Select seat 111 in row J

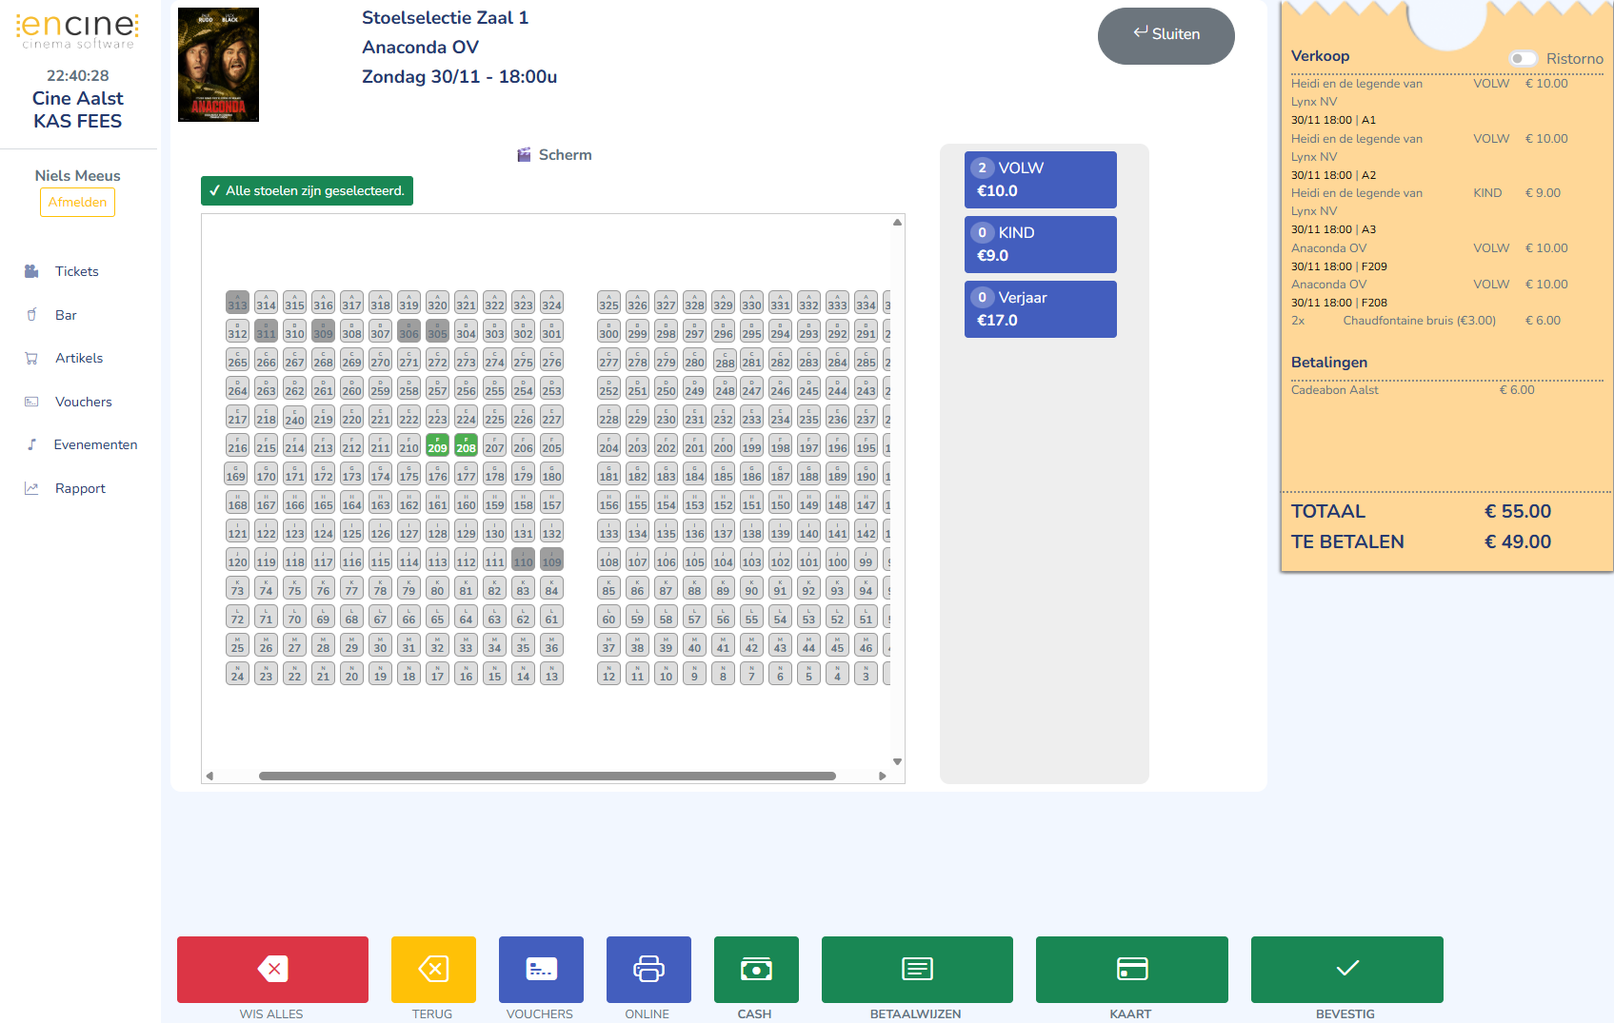tap(494, 561)
